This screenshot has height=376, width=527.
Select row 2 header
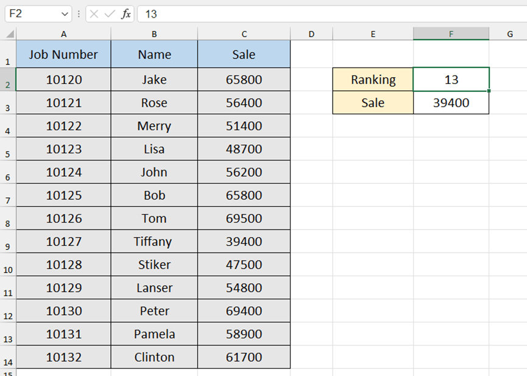8,80
